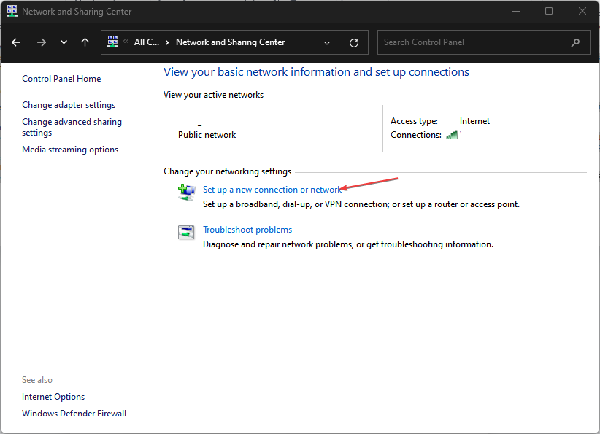Expand the address bar breadcrumb double chevron
Viewport: 600px width, 434px height.
[126, 42]
